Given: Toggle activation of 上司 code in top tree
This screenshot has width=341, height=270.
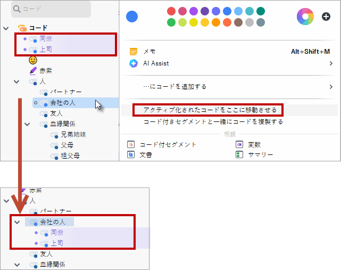Looking at the screenshot, I should click(x=25, y=50).
